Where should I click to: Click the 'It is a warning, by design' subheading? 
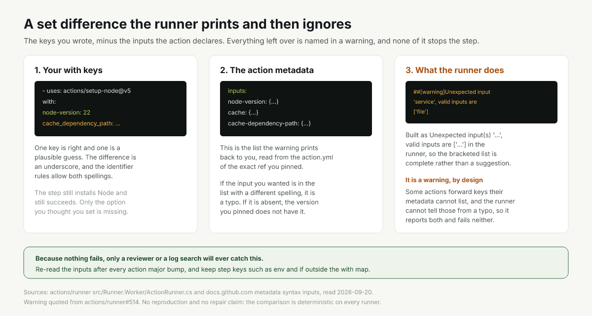pyautogui.click(x=444, y=180)
